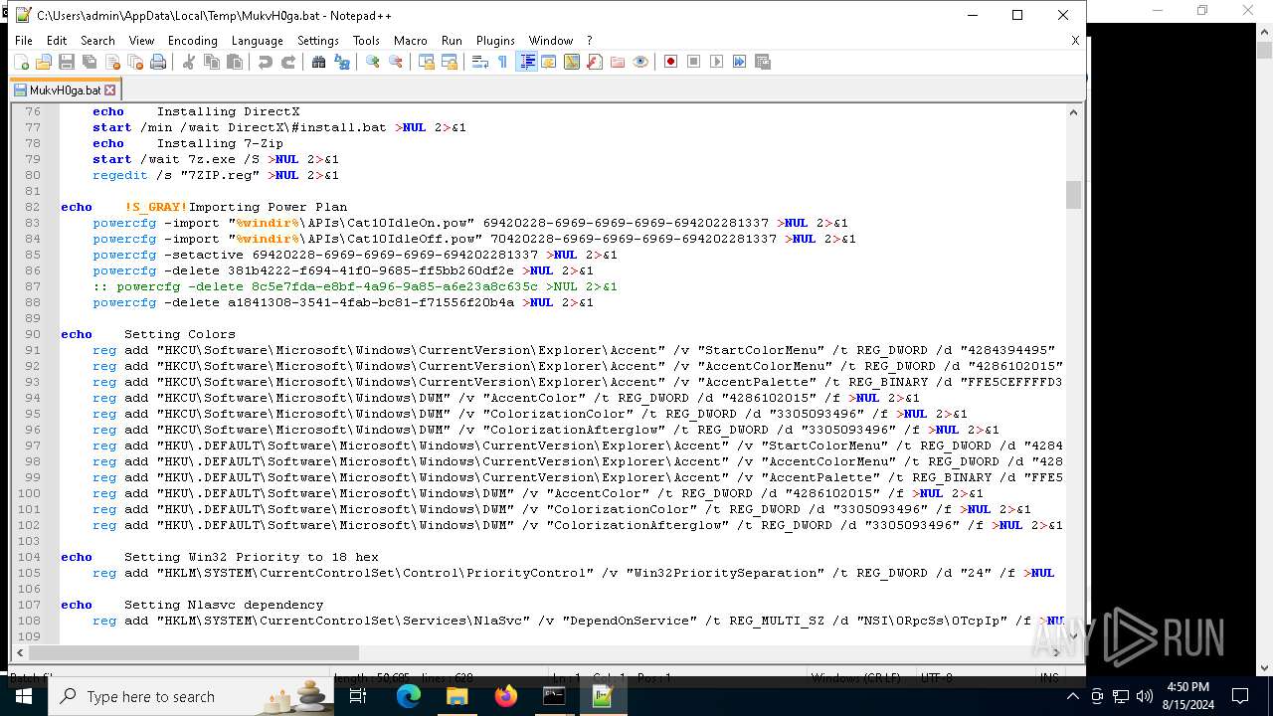Click the vertical scrollbar thumb in editor
This screenshot has height=716, width=1273.
tap(1073, 194)
